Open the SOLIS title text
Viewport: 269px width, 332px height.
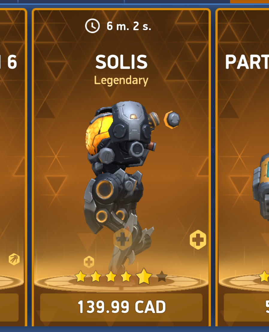click(121, 62)
